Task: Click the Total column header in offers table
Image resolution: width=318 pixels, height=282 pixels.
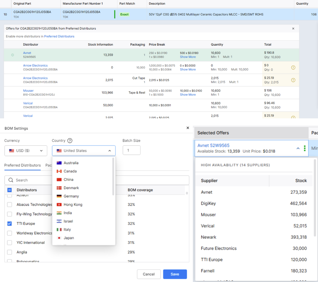Action: tap(268, 45)
